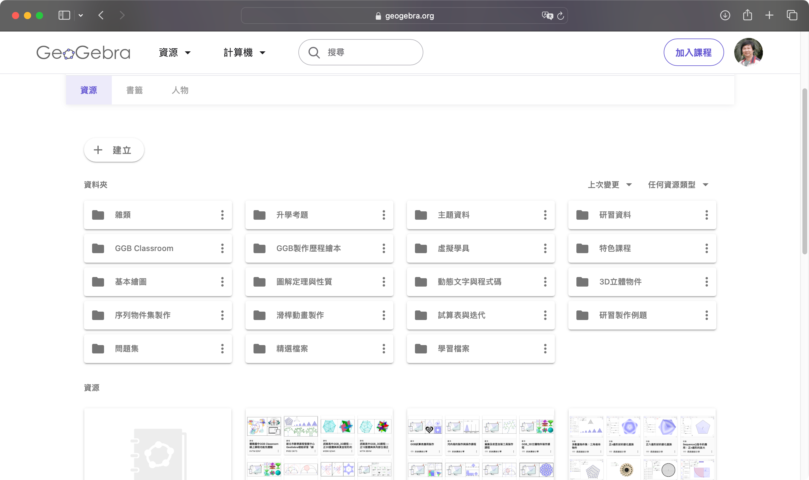The width and height of the screenshot is (809, 480).
Task: Open more options for 3D立體物件 folder
Action: click(x=707, y=282)
